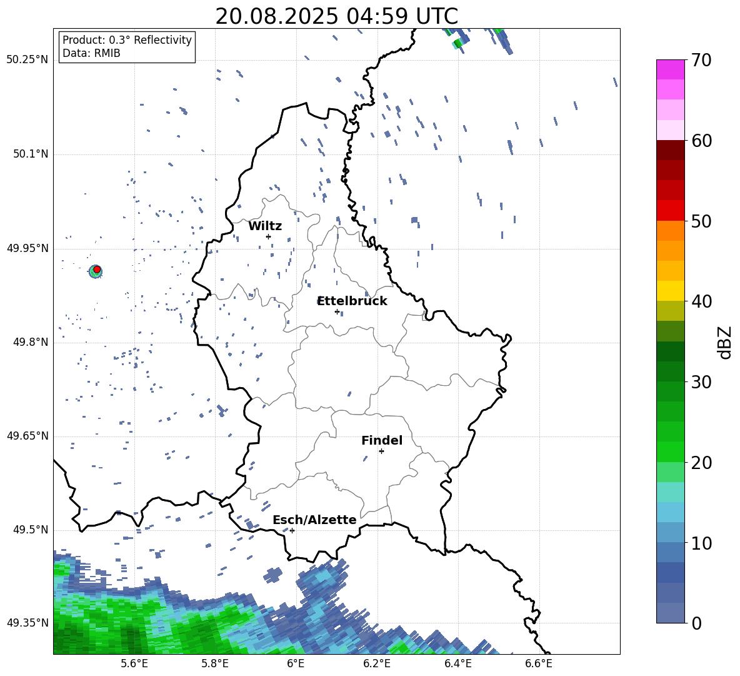Screen dimensions: 740x676
Task: Click the slate blue colorbar swatch above 0
Action: pyautogui.click(x=670, y=613)
